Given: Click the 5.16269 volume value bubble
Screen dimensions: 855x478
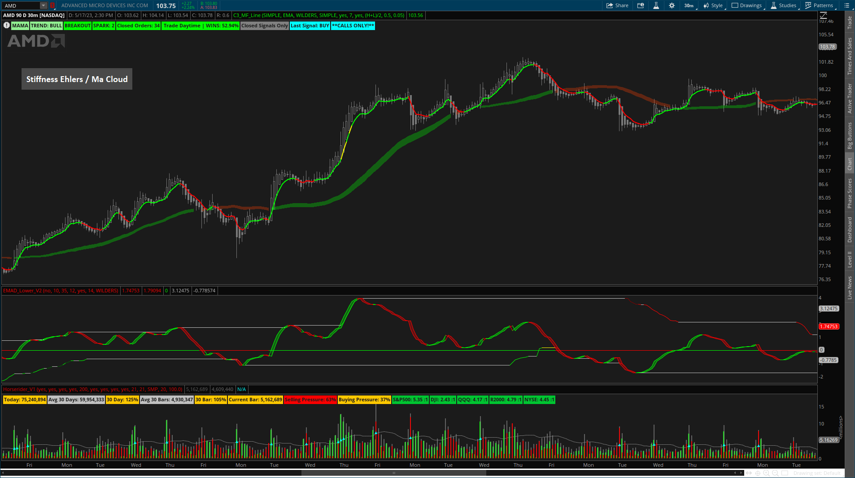Looking at the screenshot, I should tap(829, 440).
